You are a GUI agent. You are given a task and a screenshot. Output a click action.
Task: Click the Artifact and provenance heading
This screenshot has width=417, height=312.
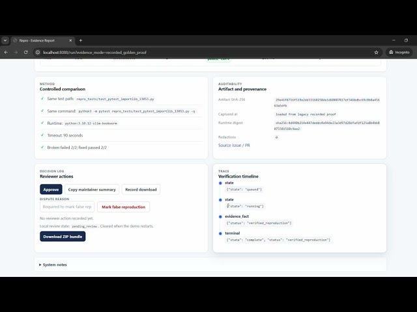tap(242, 89)
